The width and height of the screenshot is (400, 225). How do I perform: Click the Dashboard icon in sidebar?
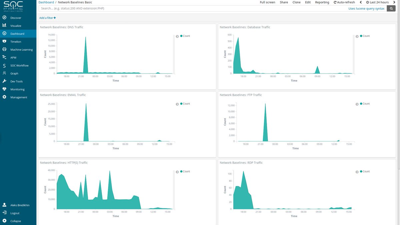[x=4, y=34]
